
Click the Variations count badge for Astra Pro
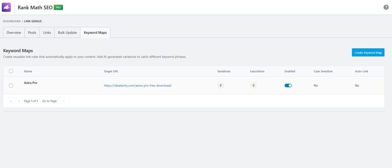coord(220,85)
